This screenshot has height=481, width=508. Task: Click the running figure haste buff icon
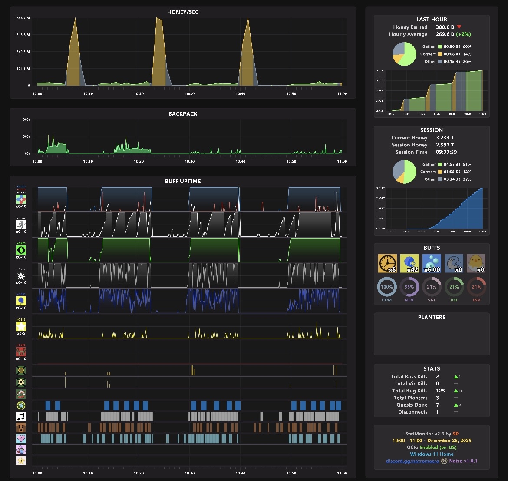[x=21, y=225]
